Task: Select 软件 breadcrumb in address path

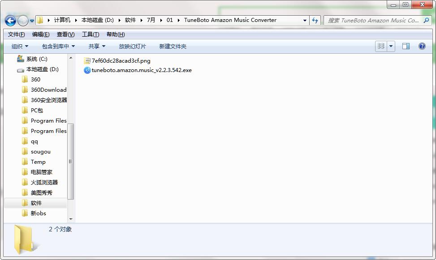Action: coord(130,20)
